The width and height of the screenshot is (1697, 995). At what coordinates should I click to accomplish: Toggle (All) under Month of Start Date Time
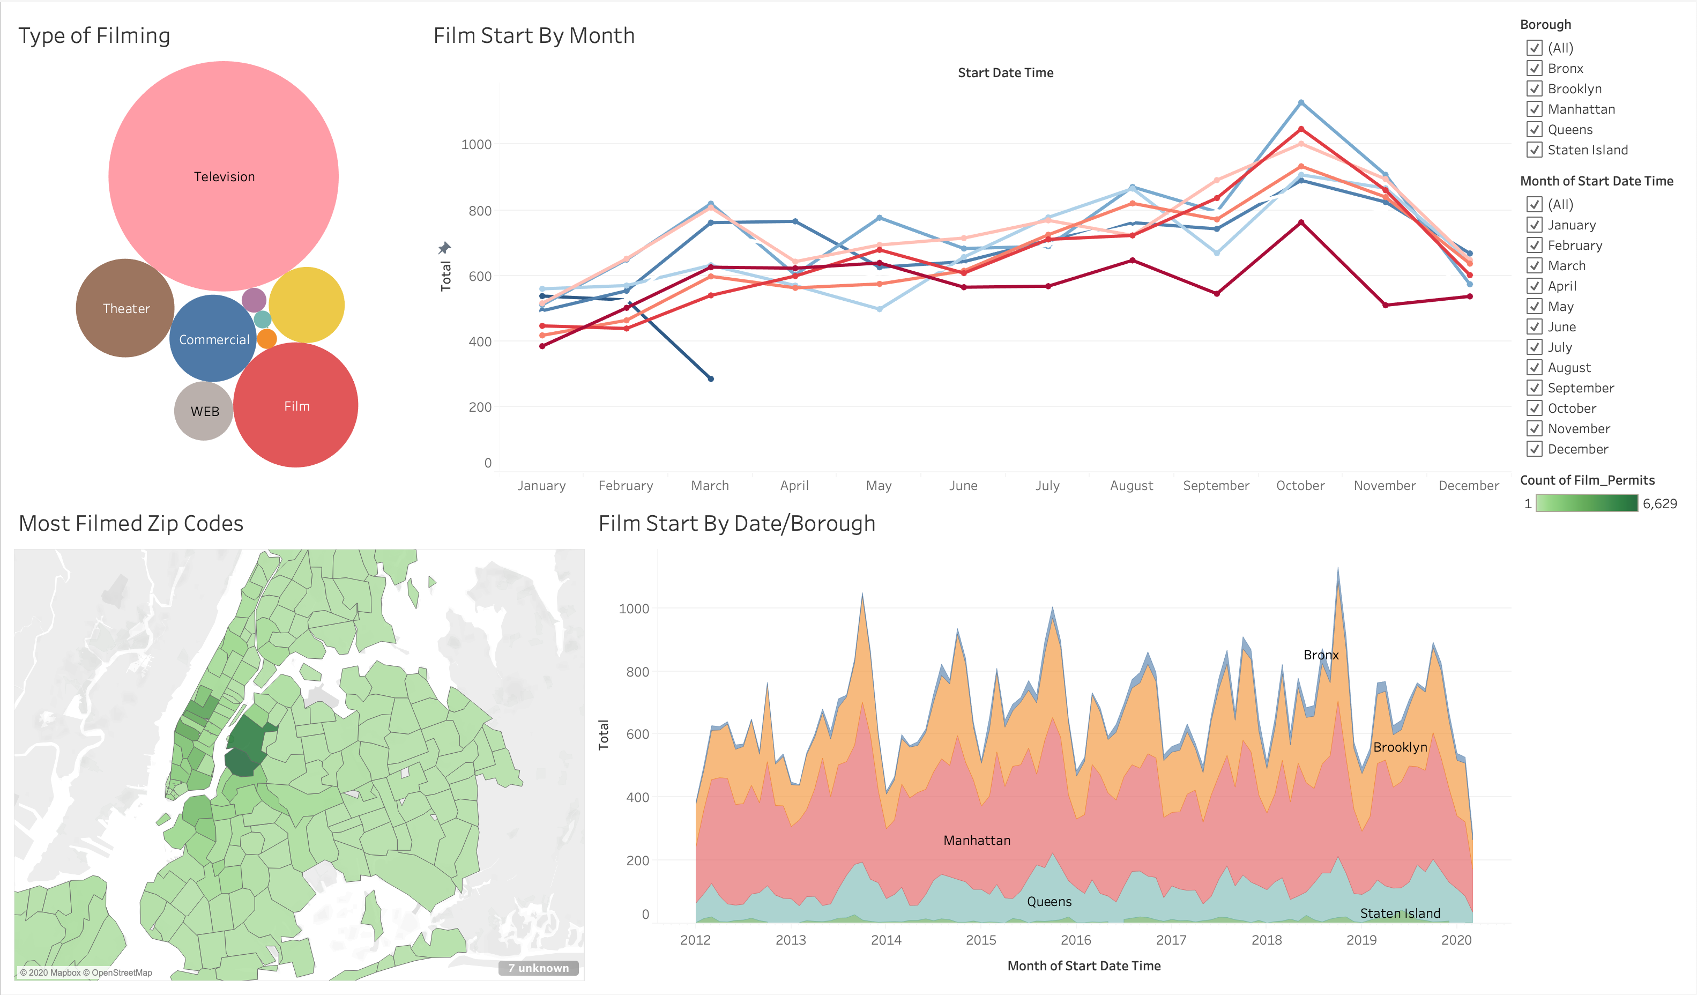pyautogui.click(x=1535, y=204)
